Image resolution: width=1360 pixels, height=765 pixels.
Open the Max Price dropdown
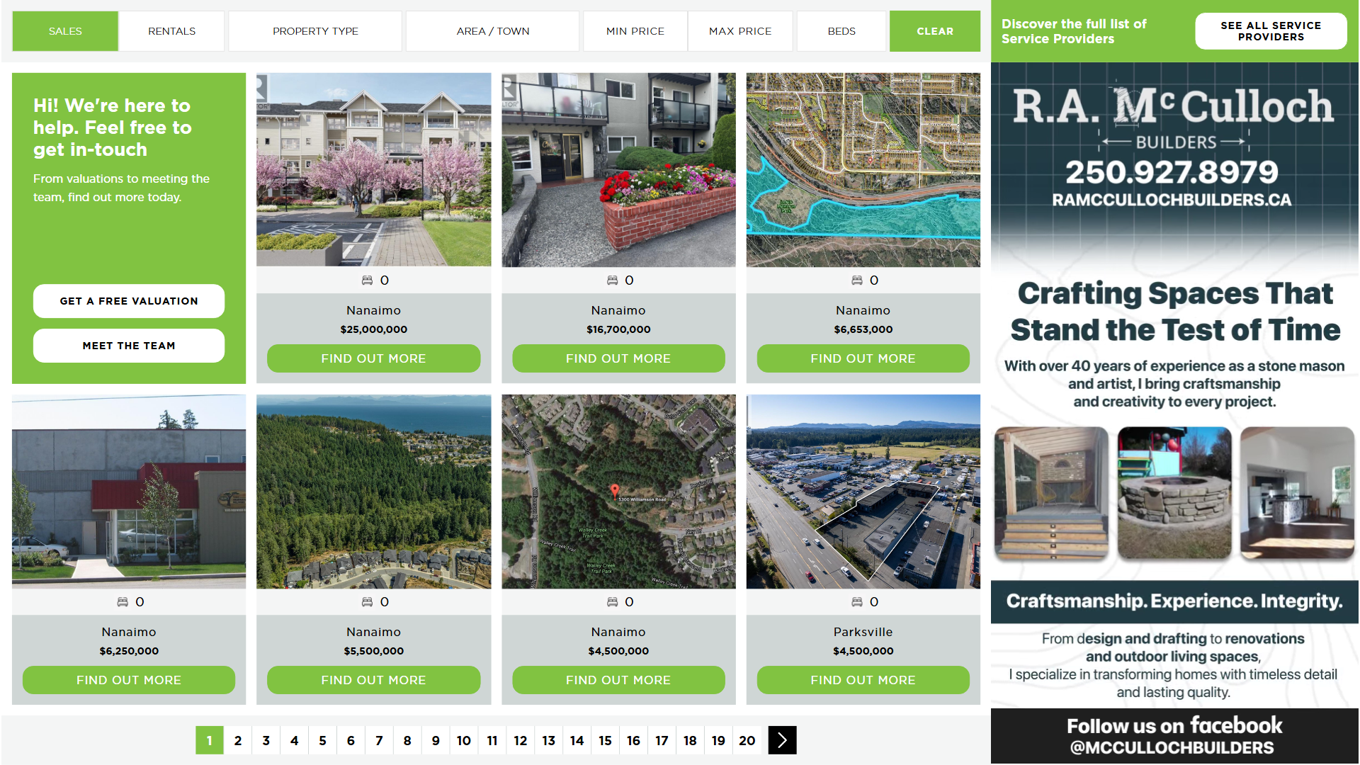pos(739,31)
